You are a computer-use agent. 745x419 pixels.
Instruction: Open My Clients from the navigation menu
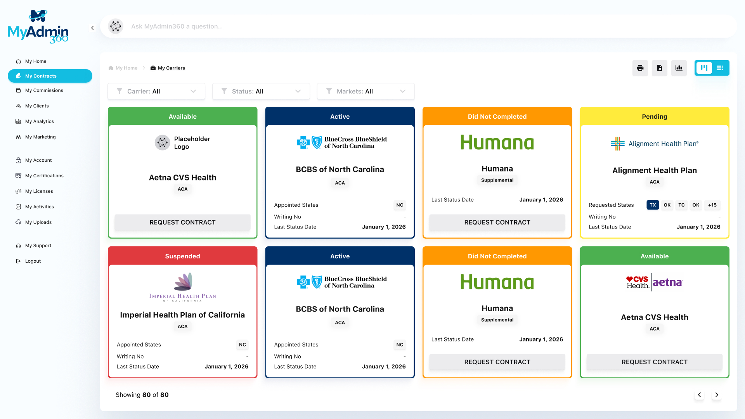click(37, 106)
